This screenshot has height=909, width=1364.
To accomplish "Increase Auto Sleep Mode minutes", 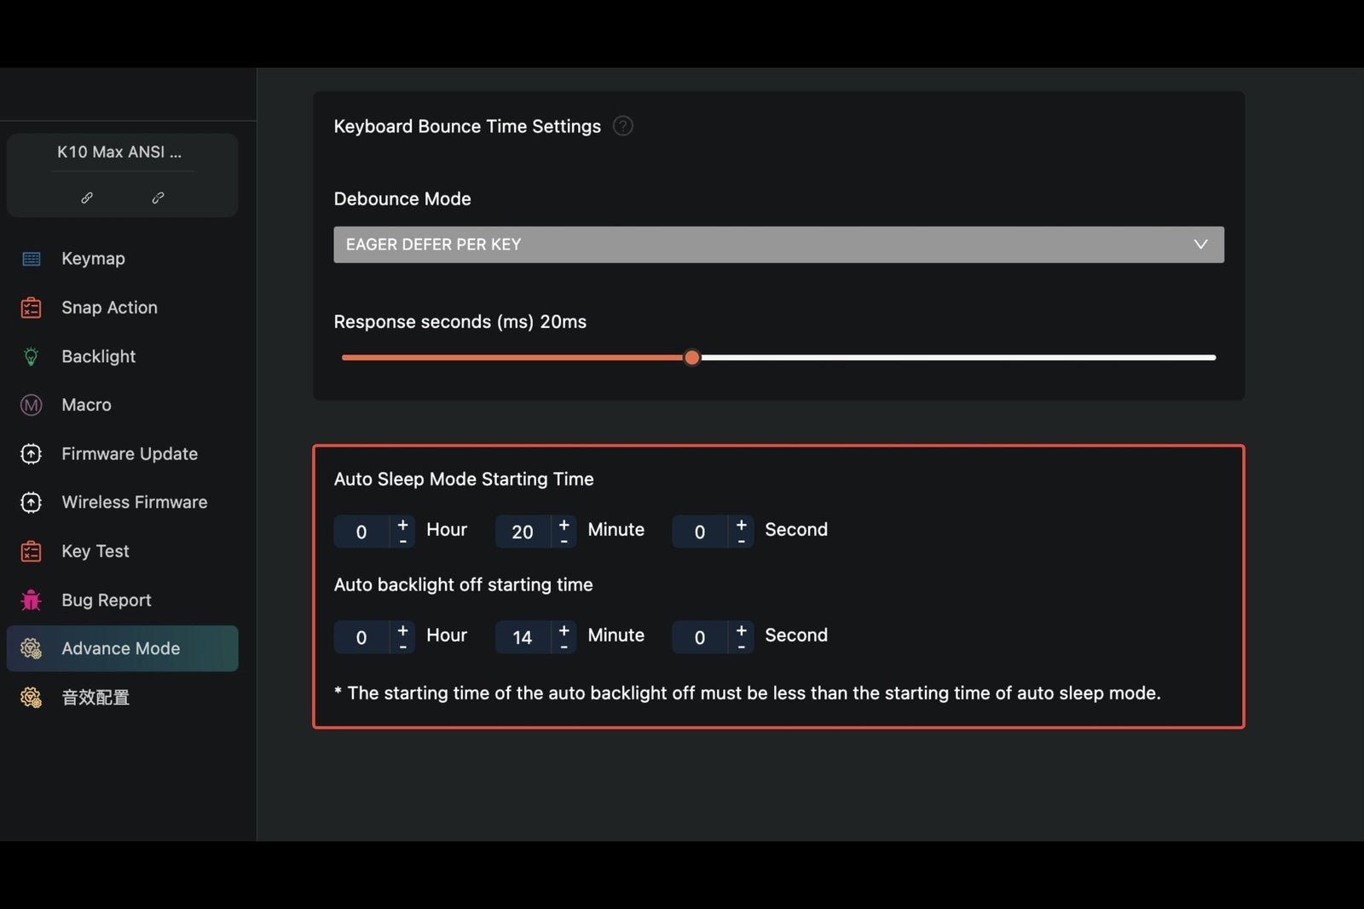I will pos(564,524).
